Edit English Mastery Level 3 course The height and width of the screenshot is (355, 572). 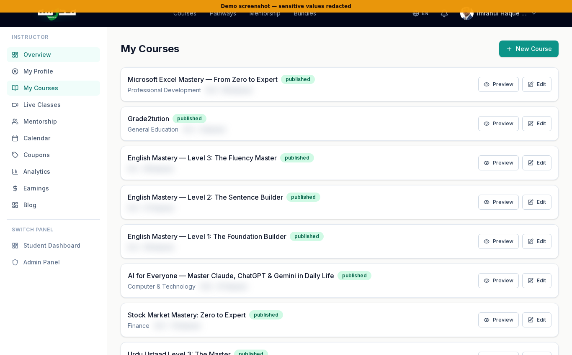tap(537, 163)
